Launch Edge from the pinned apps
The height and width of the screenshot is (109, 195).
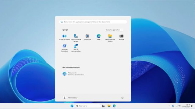click(99, 37)
